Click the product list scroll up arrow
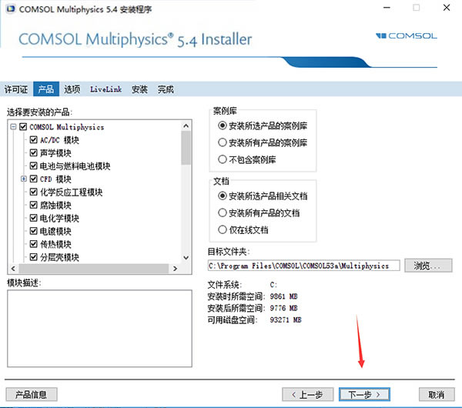 pos(186,126)
